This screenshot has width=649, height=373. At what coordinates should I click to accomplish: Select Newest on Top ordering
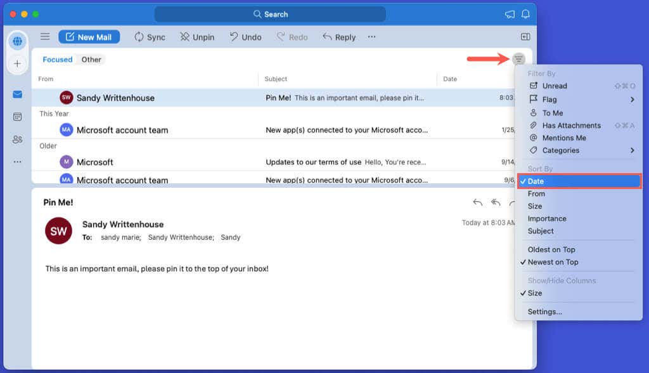tap(553, 262)
